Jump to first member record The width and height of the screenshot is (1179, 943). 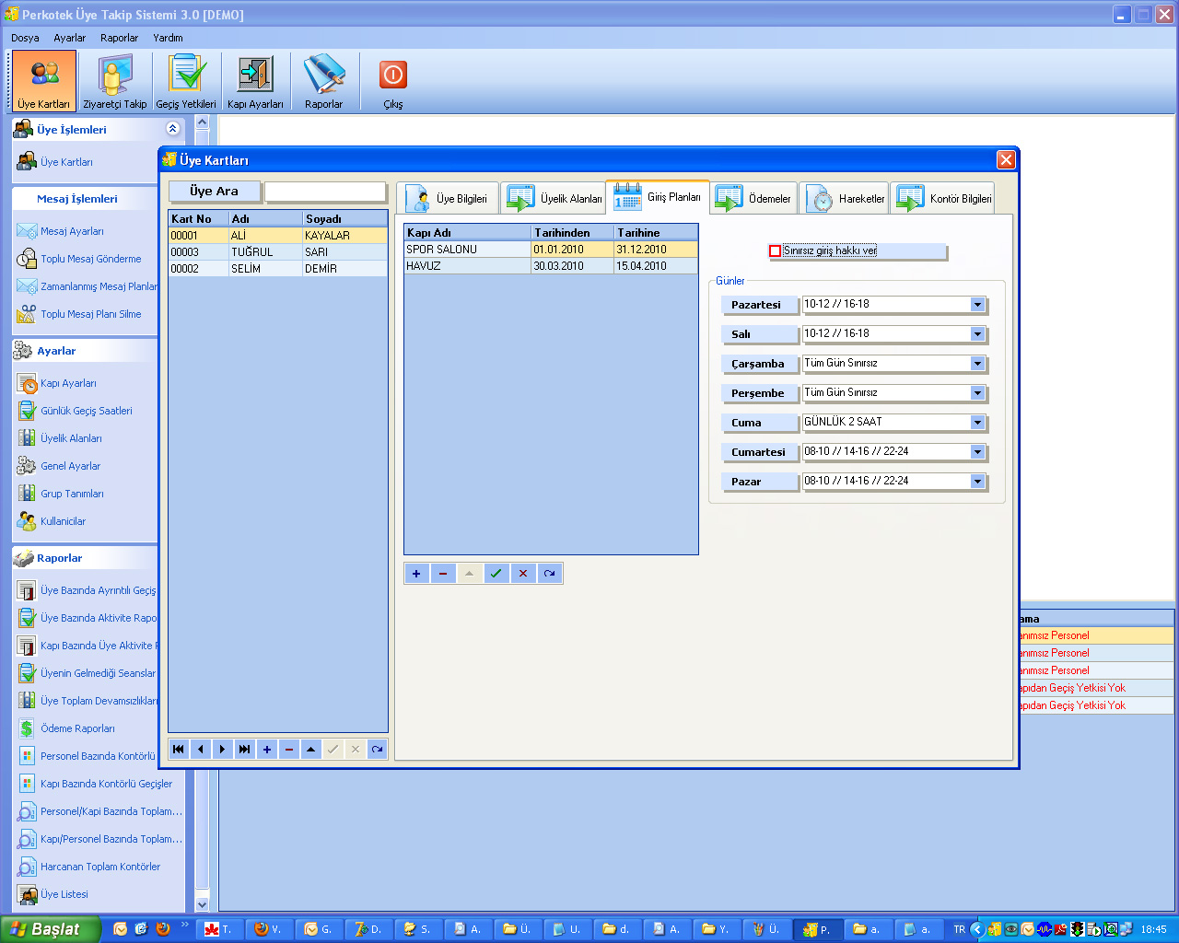click(179, 750)
